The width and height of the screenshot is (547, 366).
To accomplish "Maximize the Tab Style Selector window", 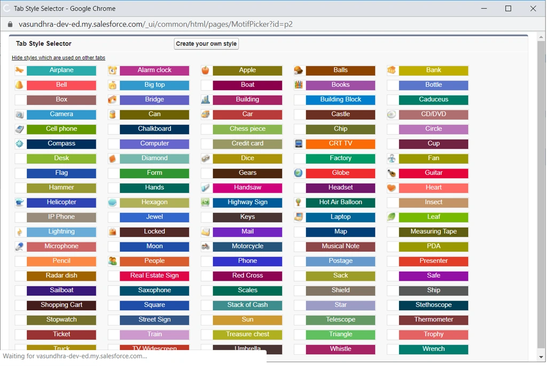I will 509,9.
